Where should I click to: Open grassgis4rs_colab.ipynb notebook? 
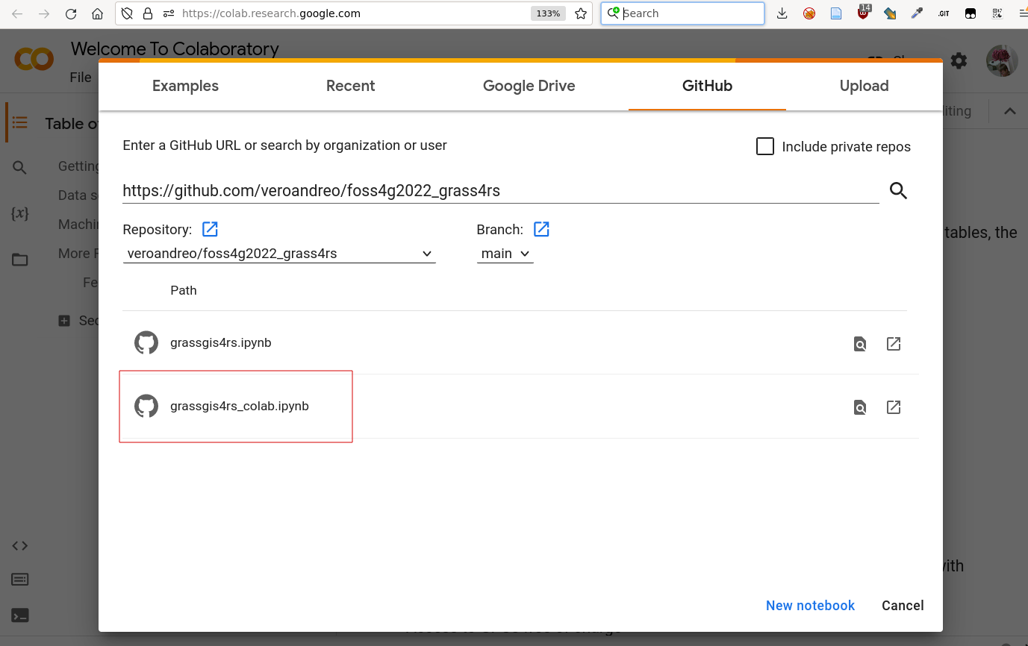(240, 407)
